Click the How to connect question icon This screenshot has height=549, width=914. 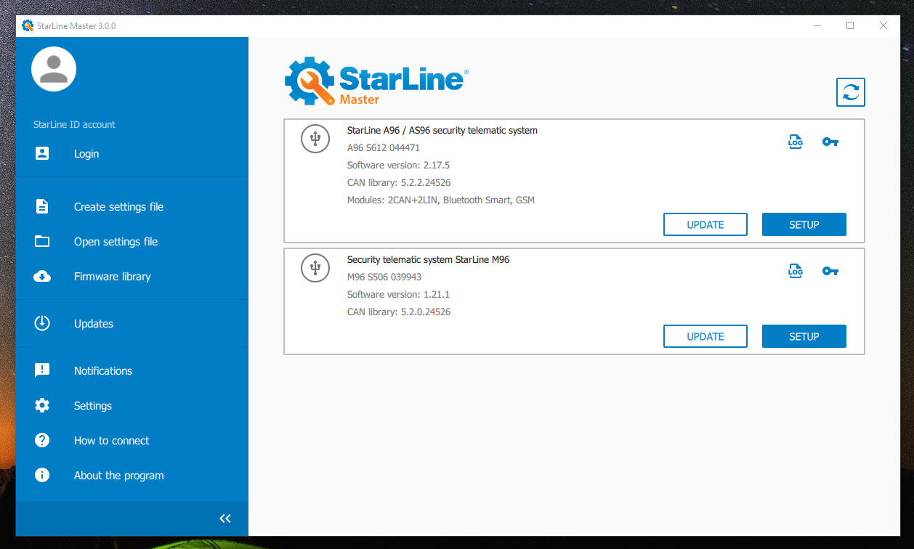(x=42, y=440)
